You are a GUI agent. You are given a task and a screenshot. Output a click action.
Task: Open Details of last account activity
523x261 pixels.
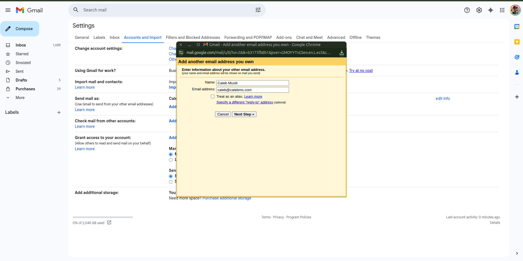(x=495, y=223)
